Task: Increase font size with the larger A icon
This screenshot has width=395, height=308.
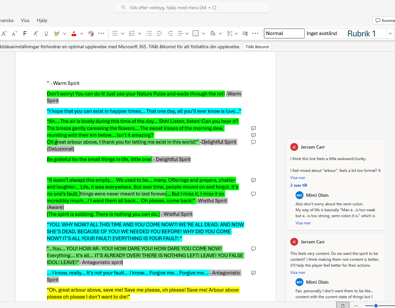Action: 4,33
